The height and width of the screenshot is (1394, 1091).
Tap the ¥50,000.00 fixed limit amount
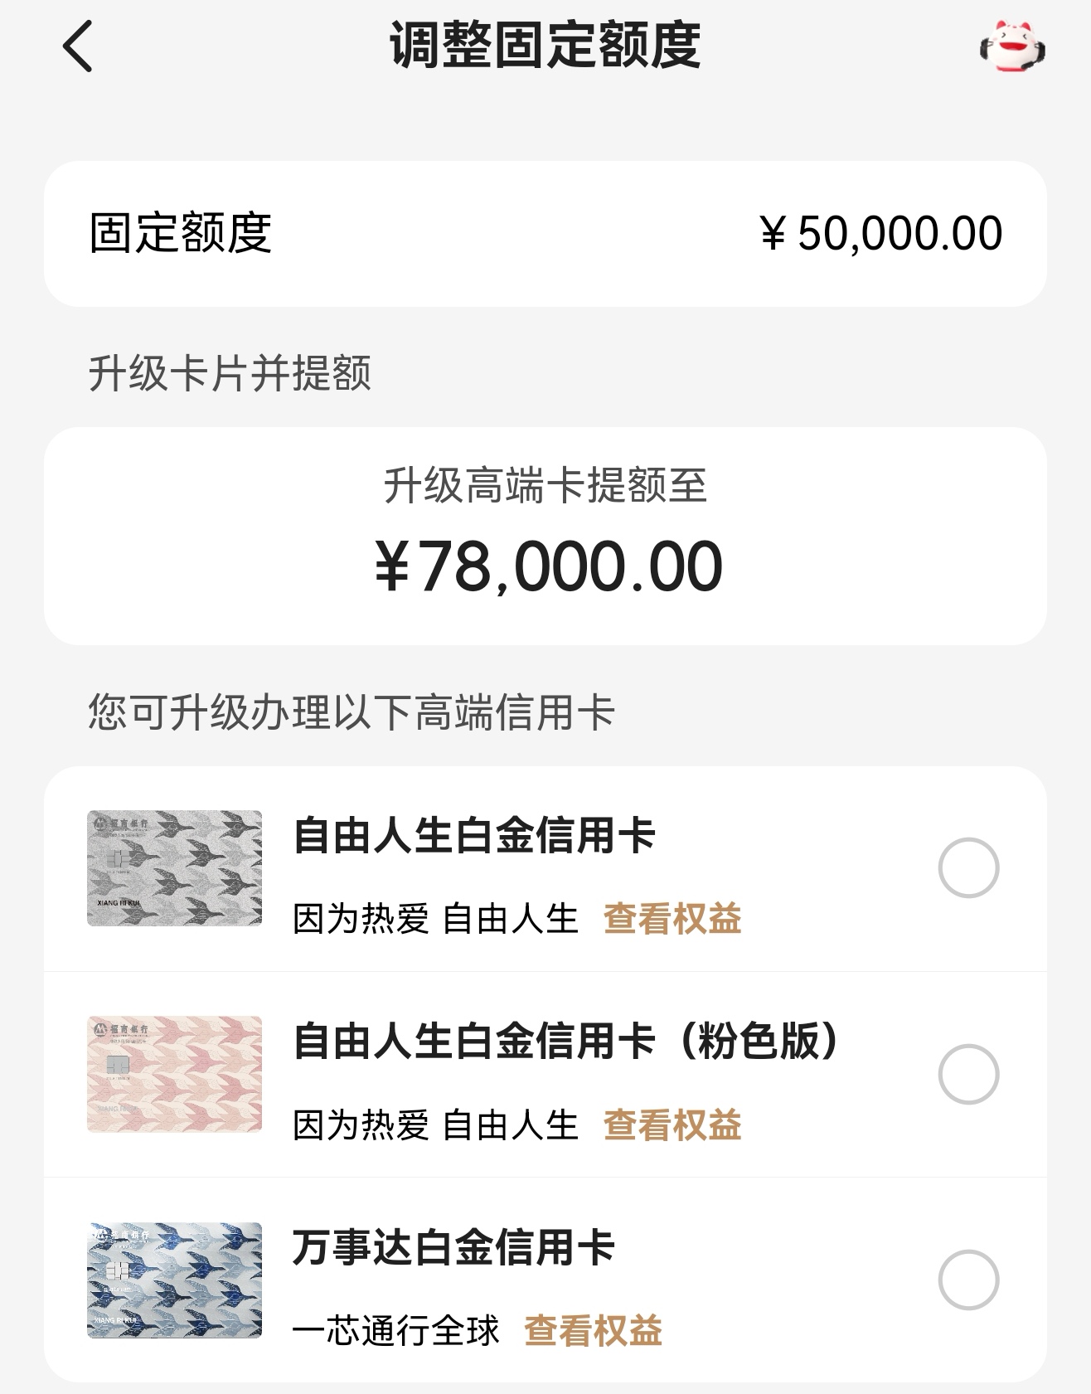click(880, 233)
